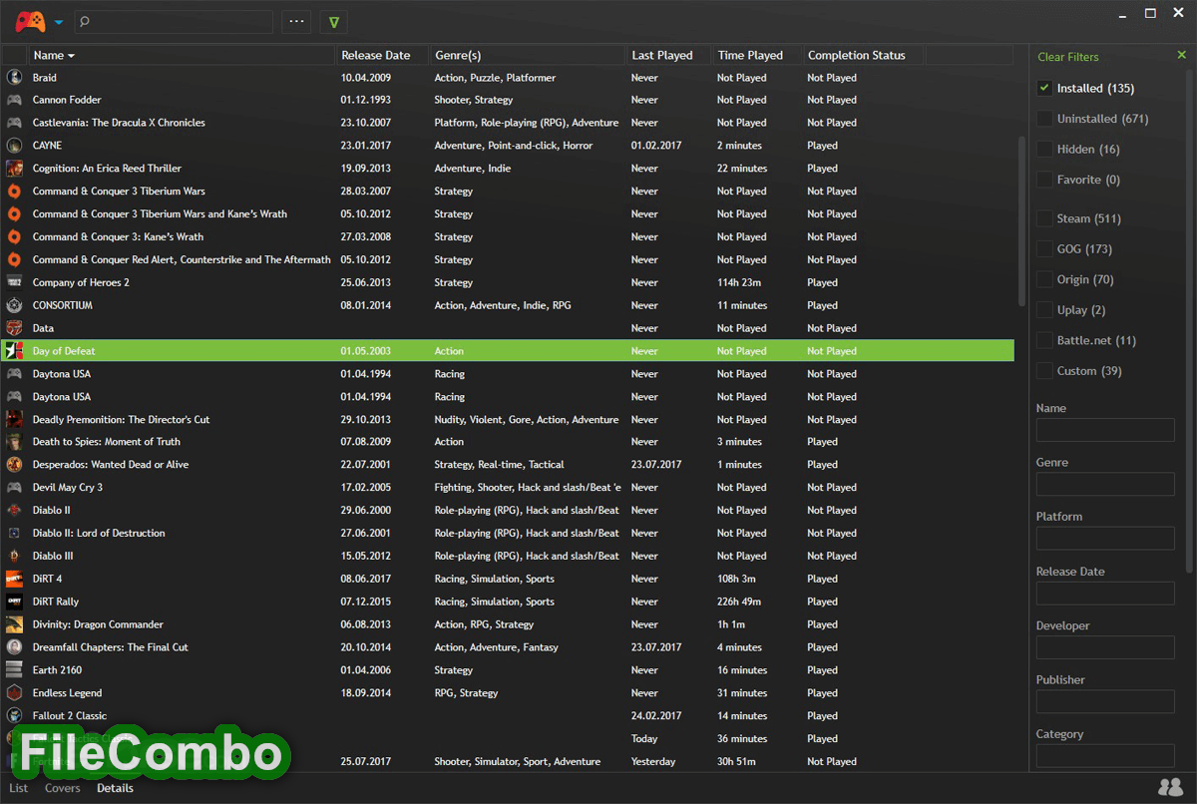Focus the Platform filter input field
Image resolution: width=1197 pixels, height=804 pixels.
click(x=1105, y=538)
